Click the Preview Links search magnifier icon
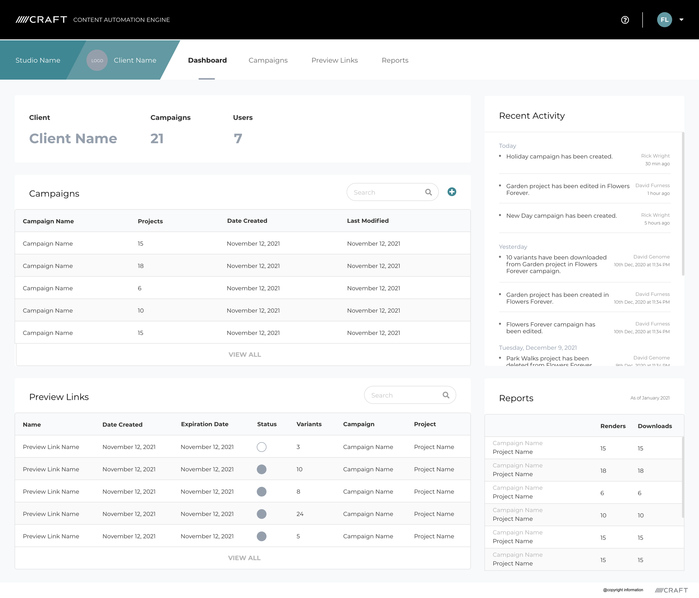This screenshot has width=699, height=598. pos(446,395)
